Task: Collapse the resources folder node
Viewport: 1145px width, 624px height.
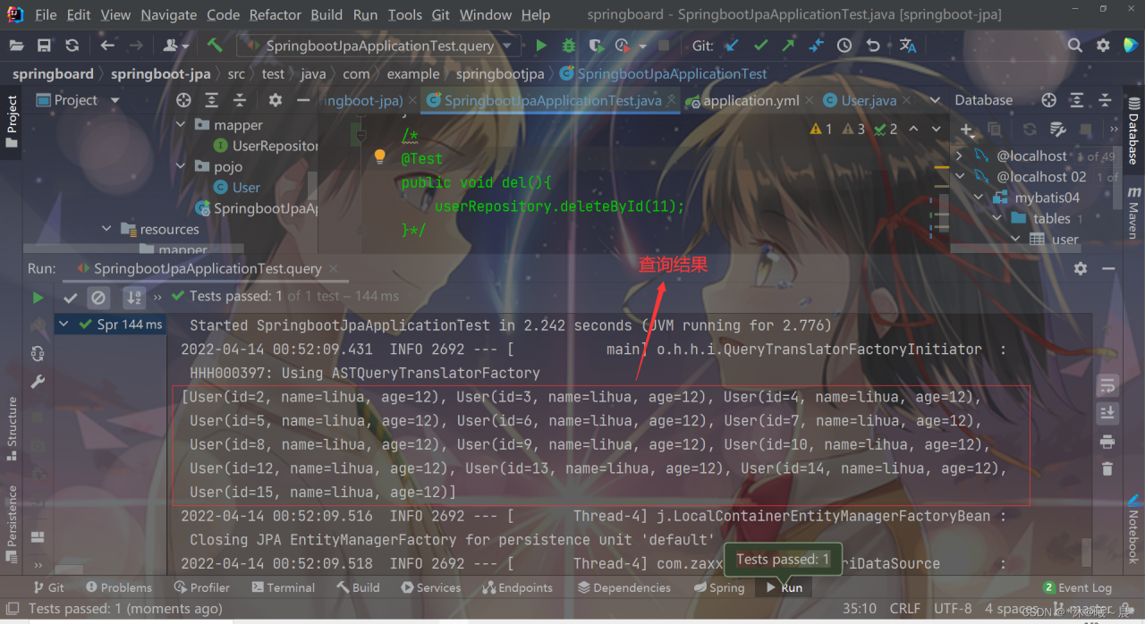Action: tap(107, 229)
